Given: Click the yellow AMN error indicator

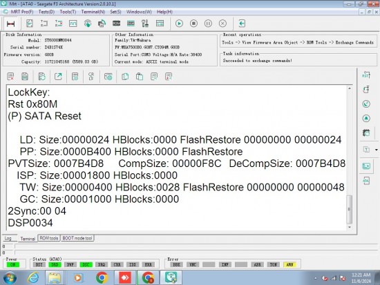Looking at the screenshot, I should (x=289, y=265).
